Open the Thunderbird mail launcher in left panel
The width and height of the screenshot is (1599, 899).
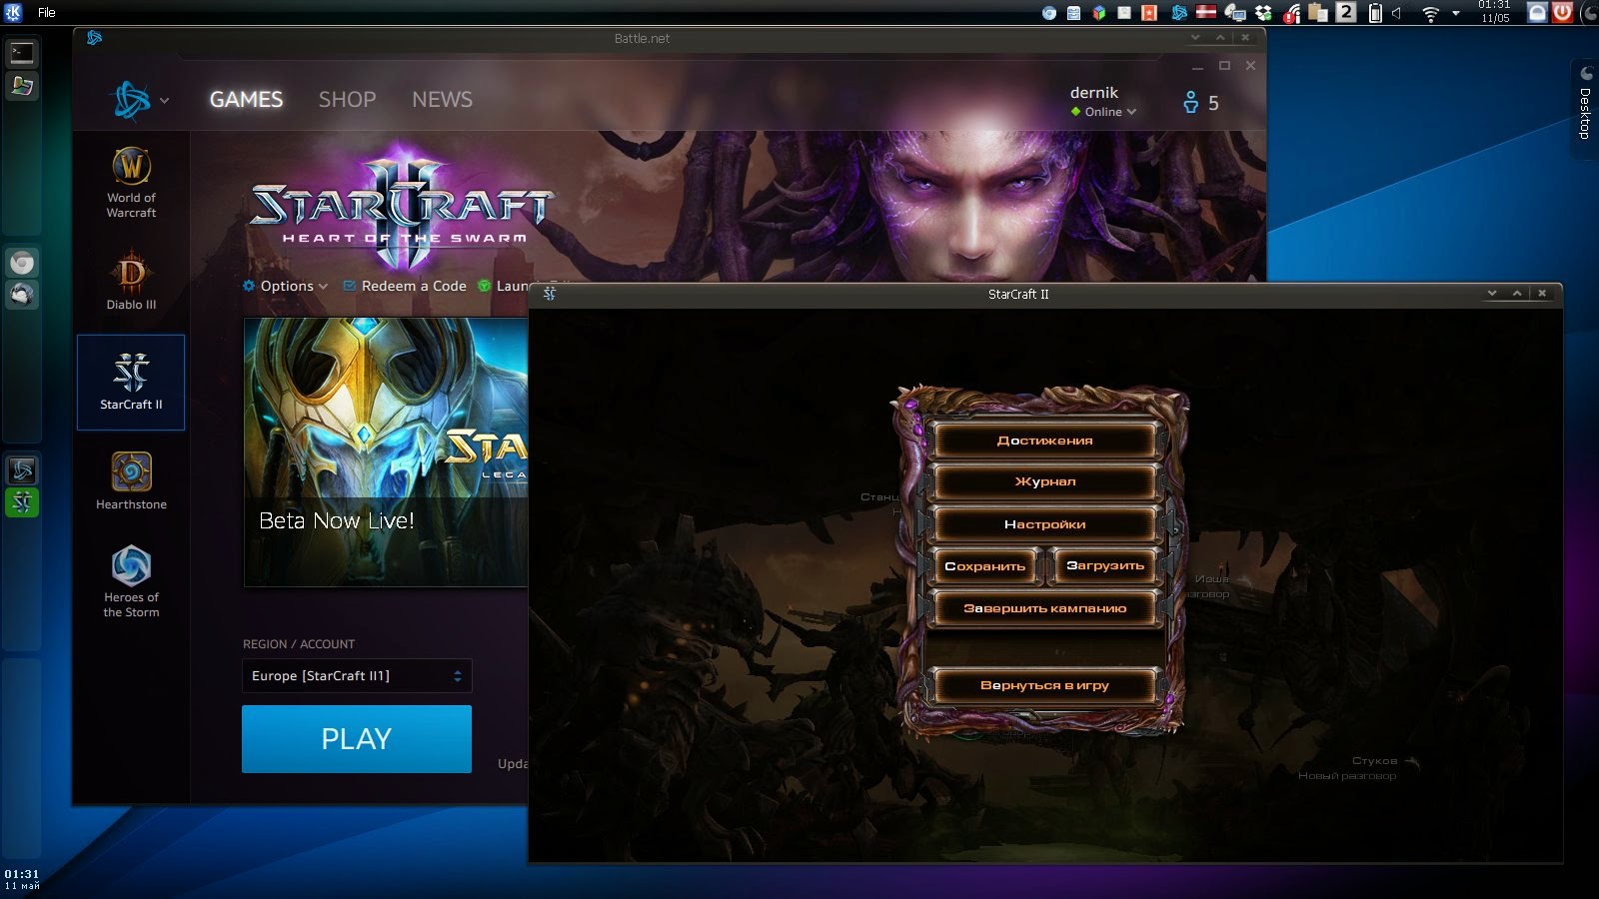pos(22,295)
